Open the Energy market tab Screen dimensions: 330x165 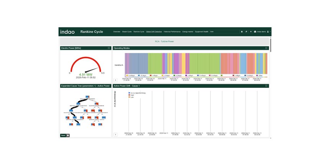188,32
